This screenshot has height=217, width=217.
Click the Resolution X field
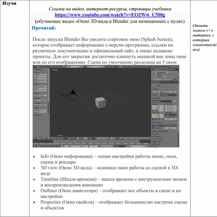tap(158, 106)
